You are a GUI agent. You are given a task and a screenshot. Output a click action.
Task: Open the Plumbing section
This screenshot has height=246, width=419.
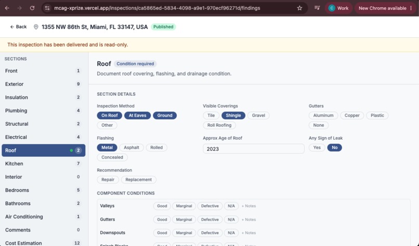[x=43, y=110]
